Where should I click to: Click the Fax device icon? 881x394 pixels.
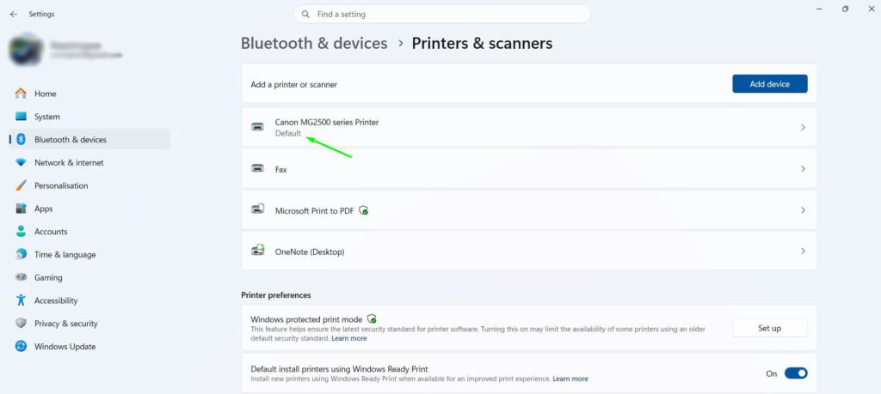(x=257, y=168)
